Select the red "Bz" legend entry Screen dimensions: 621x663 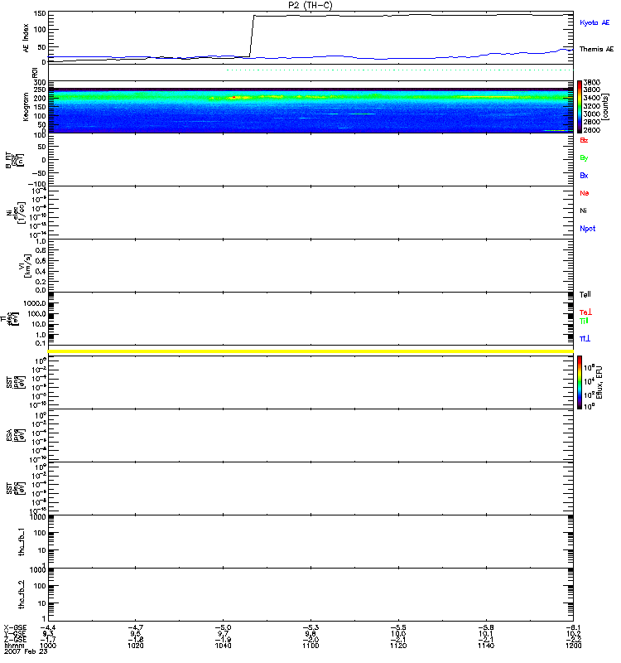point(584,140)
